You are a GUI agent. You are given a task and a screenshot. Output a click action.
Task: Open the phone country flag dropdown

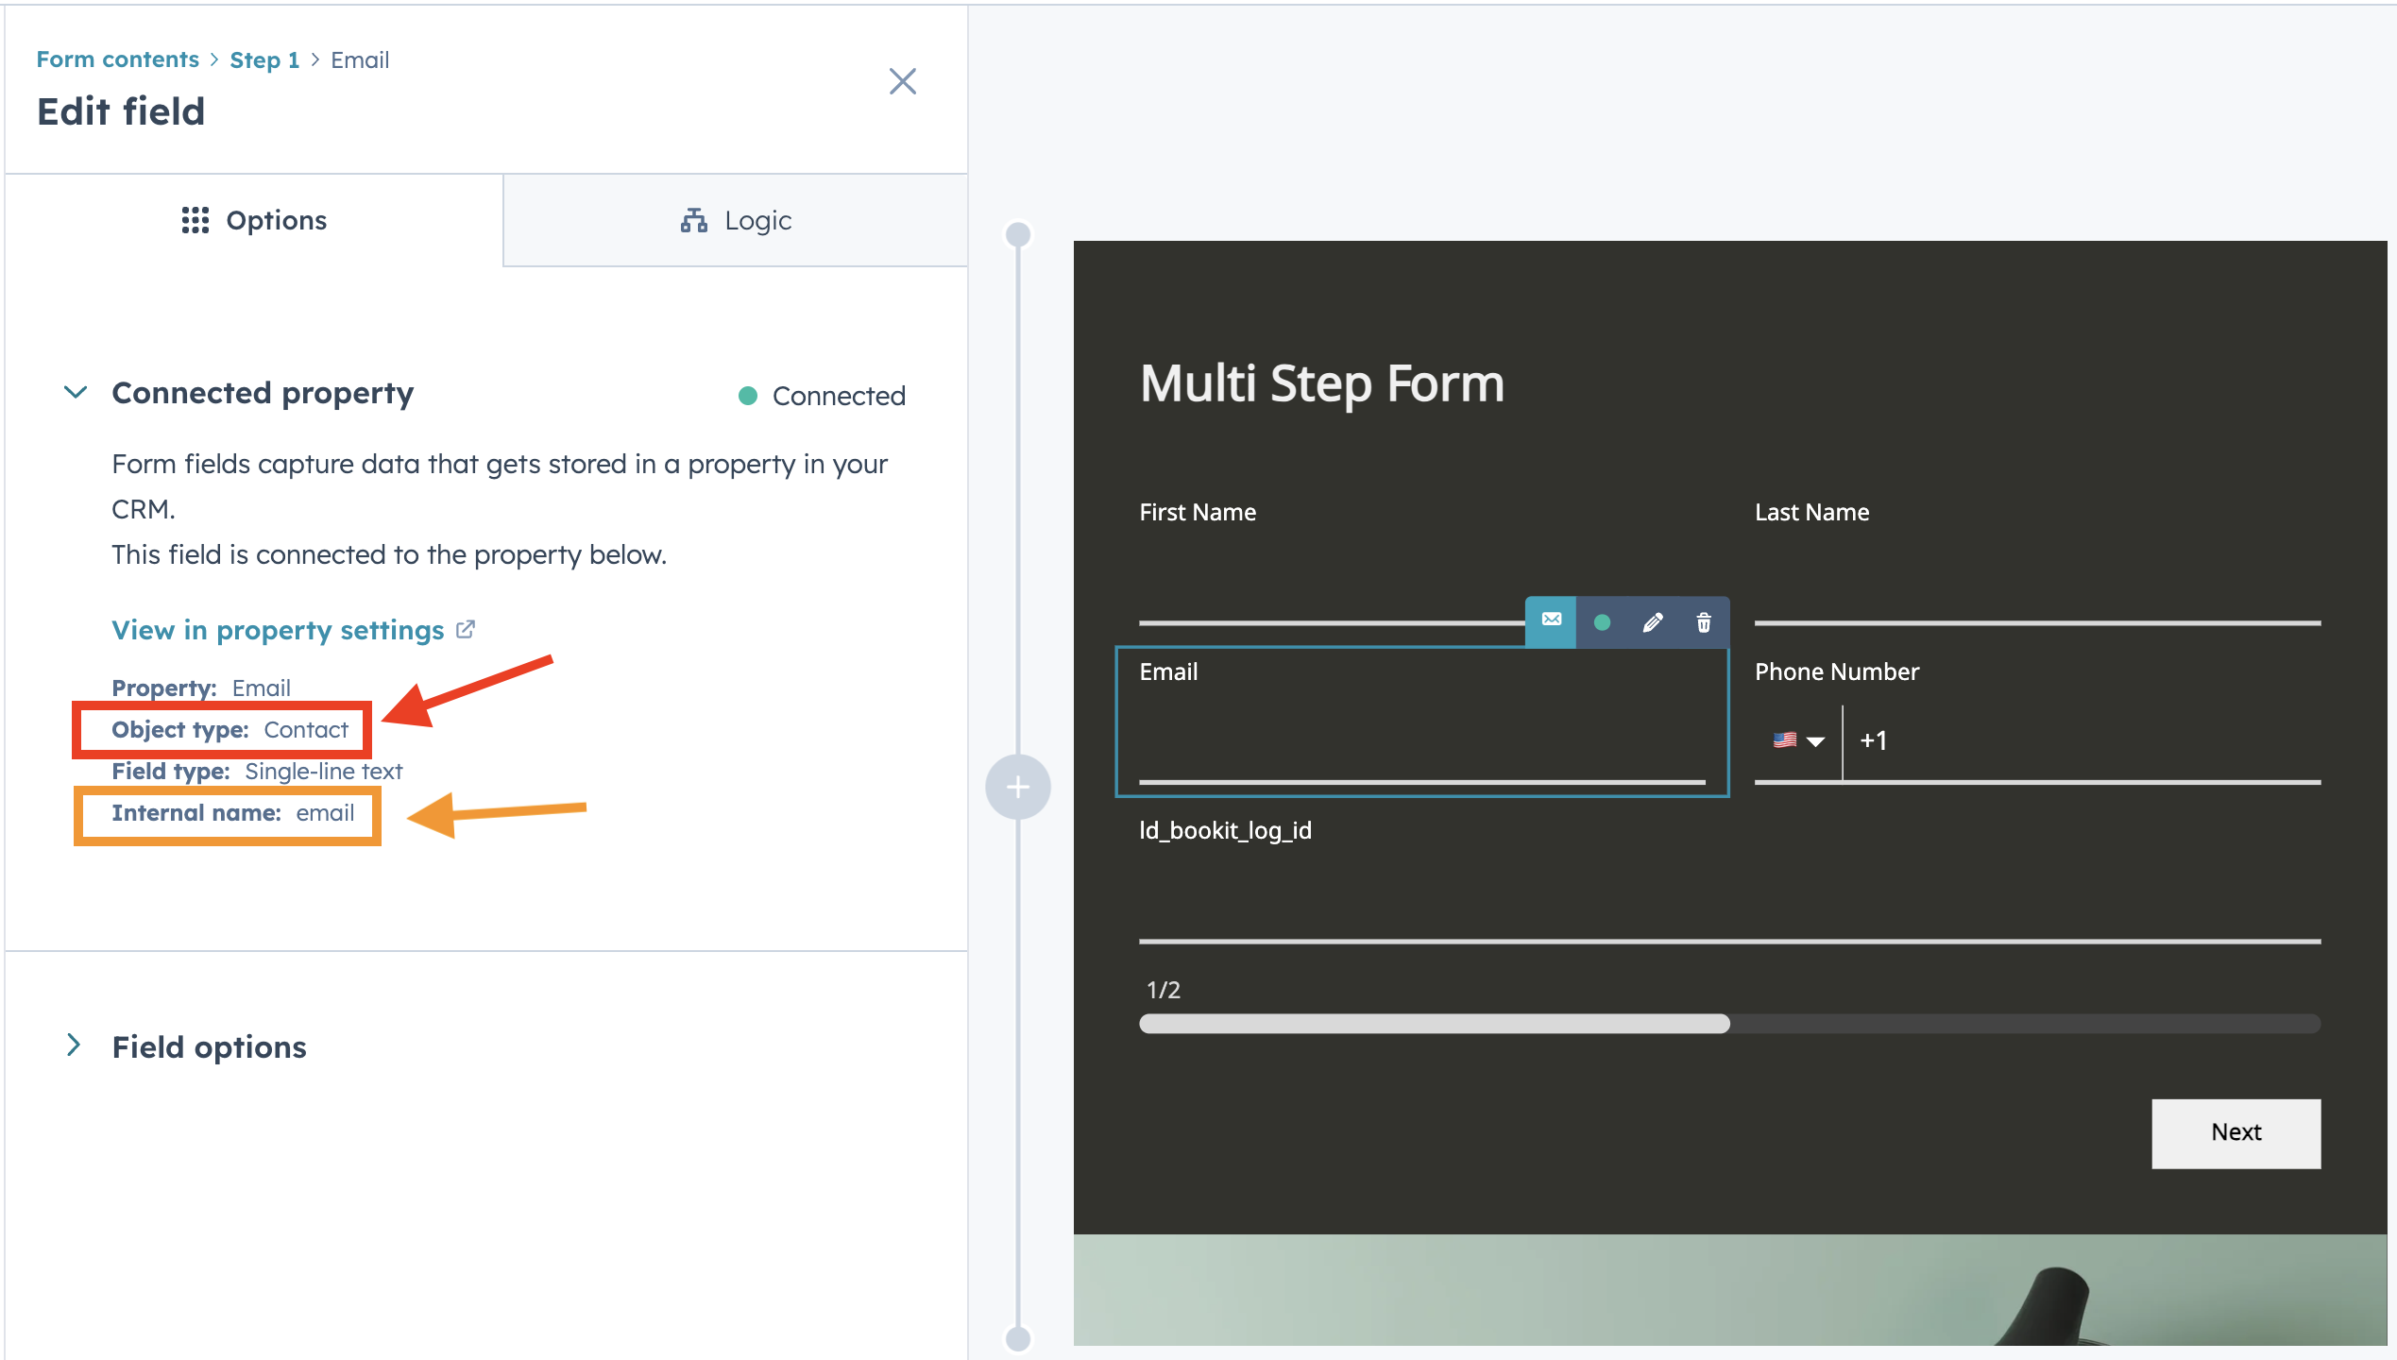[1798, 740]
